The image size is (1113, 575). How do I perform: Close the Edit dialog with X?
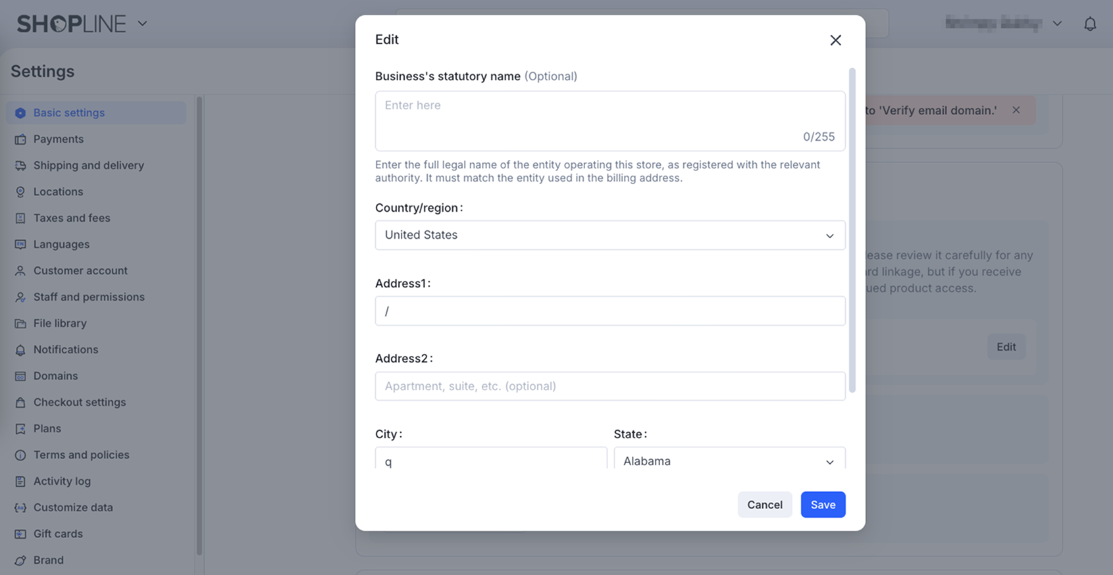coord(835,40)
